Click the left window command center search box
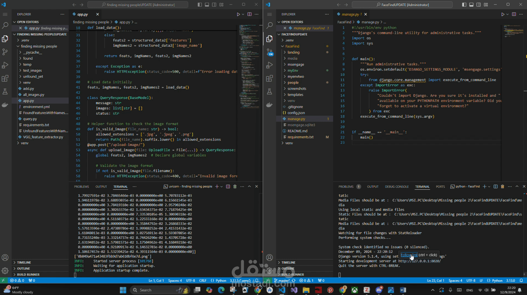This screenshot has height=295, width=527. click(138, 5)
